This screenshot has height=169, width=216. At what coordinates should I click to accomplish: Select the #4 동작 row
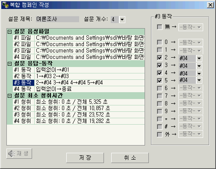(x=79, y=89)
